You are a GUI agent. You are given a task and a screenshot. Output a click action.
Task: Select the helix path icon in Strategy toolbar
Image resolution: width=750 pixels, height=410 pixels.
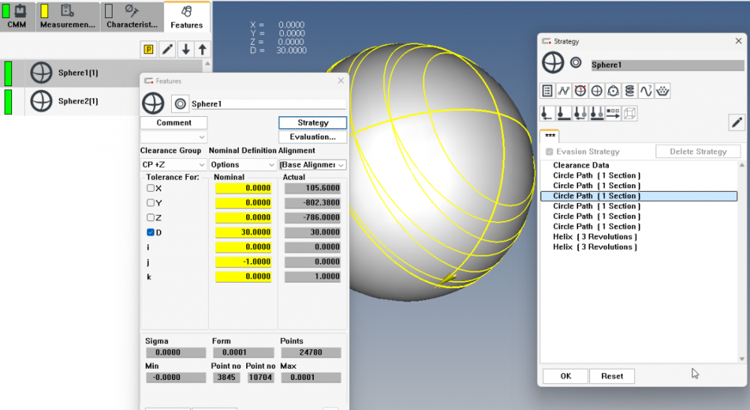tap(629, 91)
